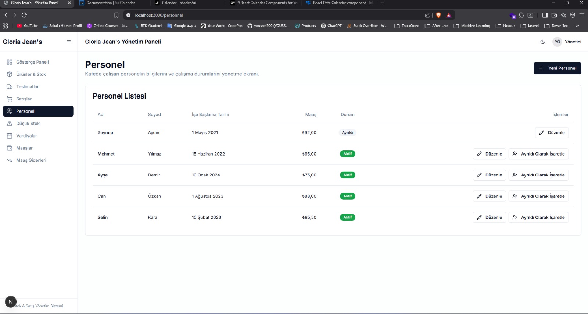Open Leo AI sparkle icon
Viewport: 588px width, 314px height.
tap(563, 15)
